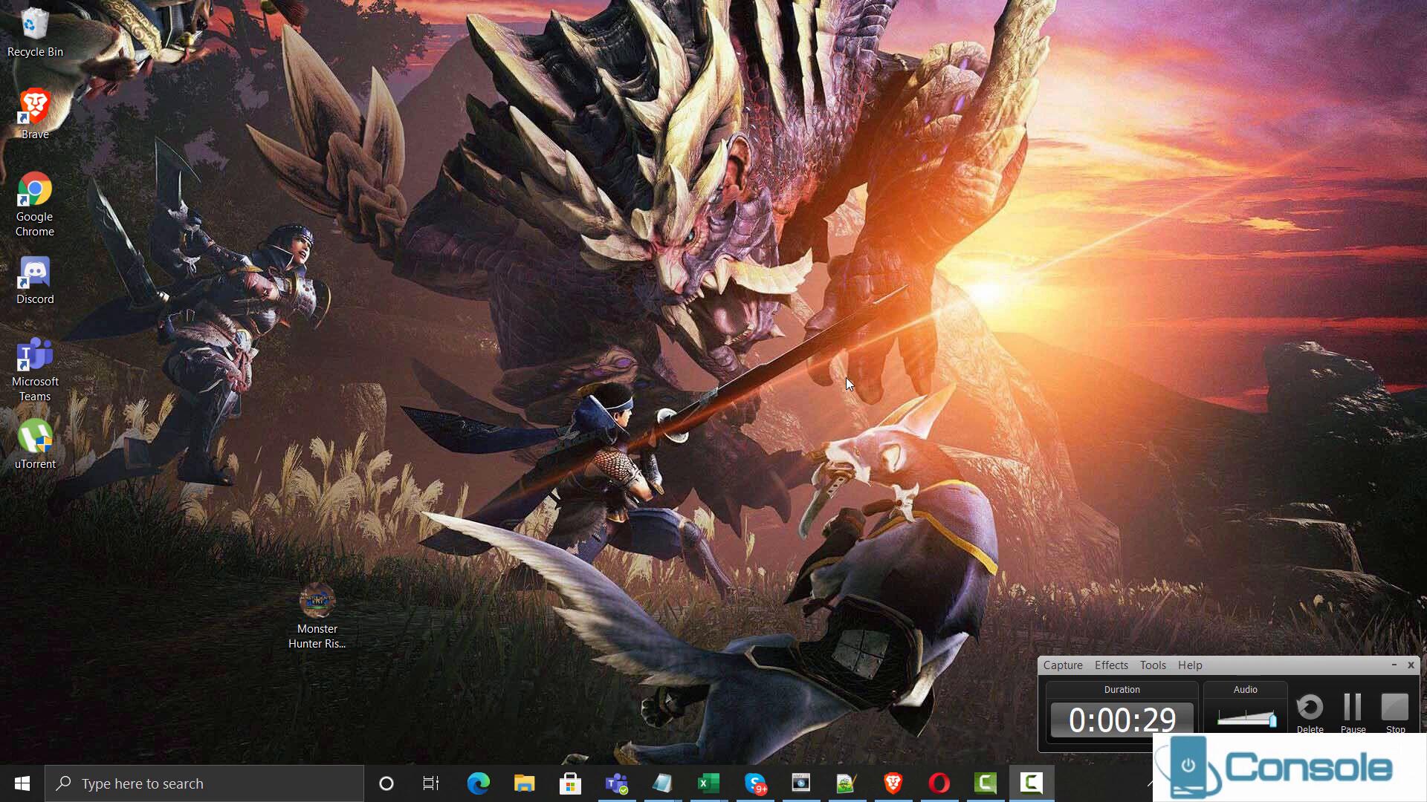This screenshot has width=1427, height=802.
Task: Click the Delete recording button
Action: [1310, 708]
